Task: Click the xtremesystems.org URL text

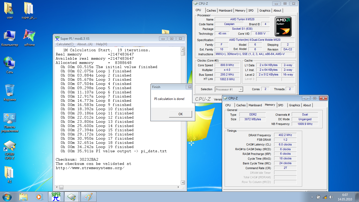Action: coord(90,168)
